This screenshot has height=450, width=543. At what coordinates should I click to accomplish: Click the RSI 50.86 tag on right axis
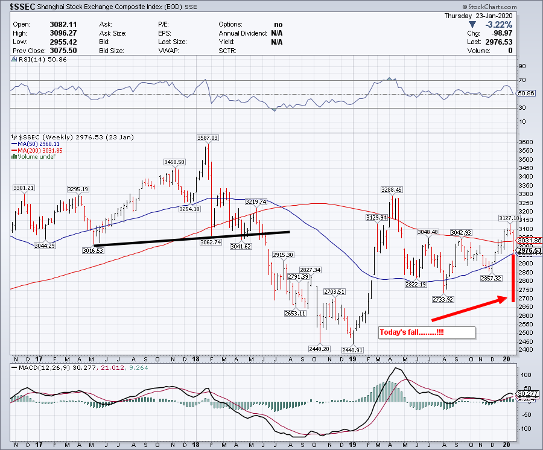click(x=526, y=93)
